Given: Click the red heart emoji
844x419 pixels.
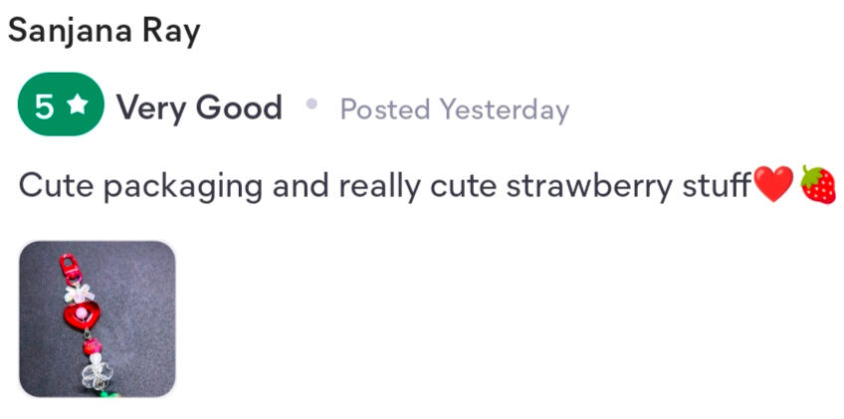Looking at the screenshot, I should point(773,185).
